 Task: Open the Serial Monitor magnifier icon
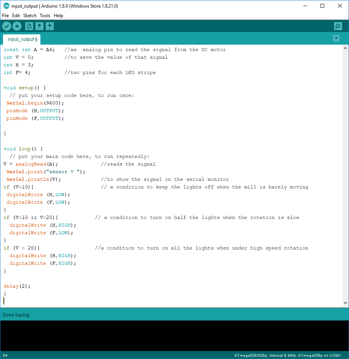pyautogui.click(x=338, y=26)
